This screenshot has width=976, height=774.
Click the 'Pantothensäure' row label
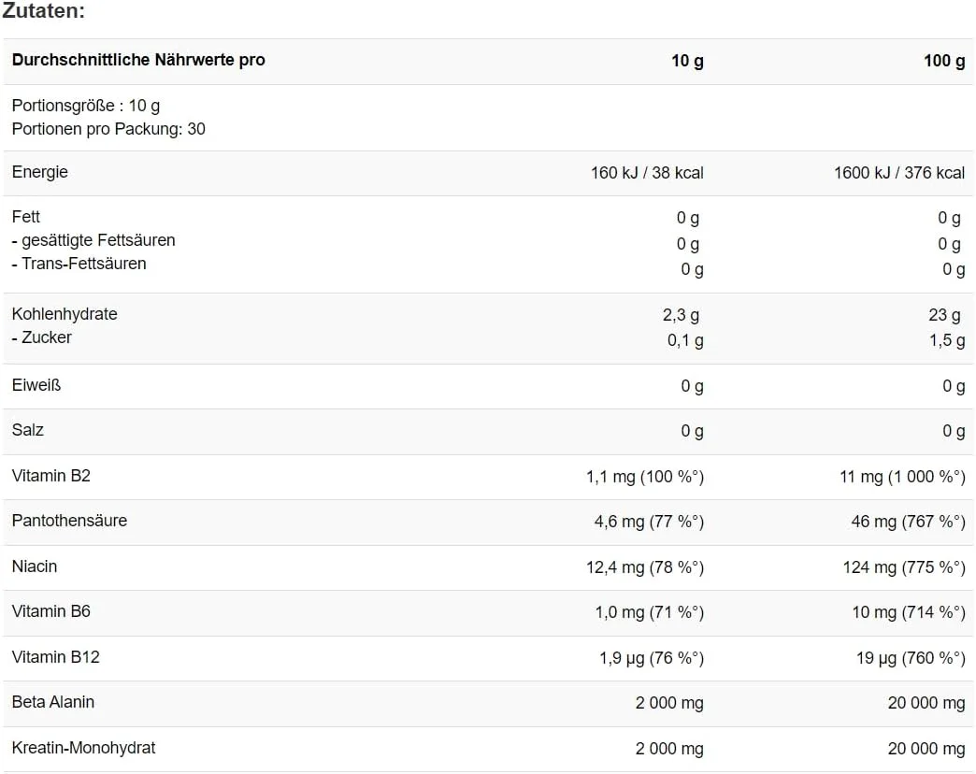pos(69,521)
